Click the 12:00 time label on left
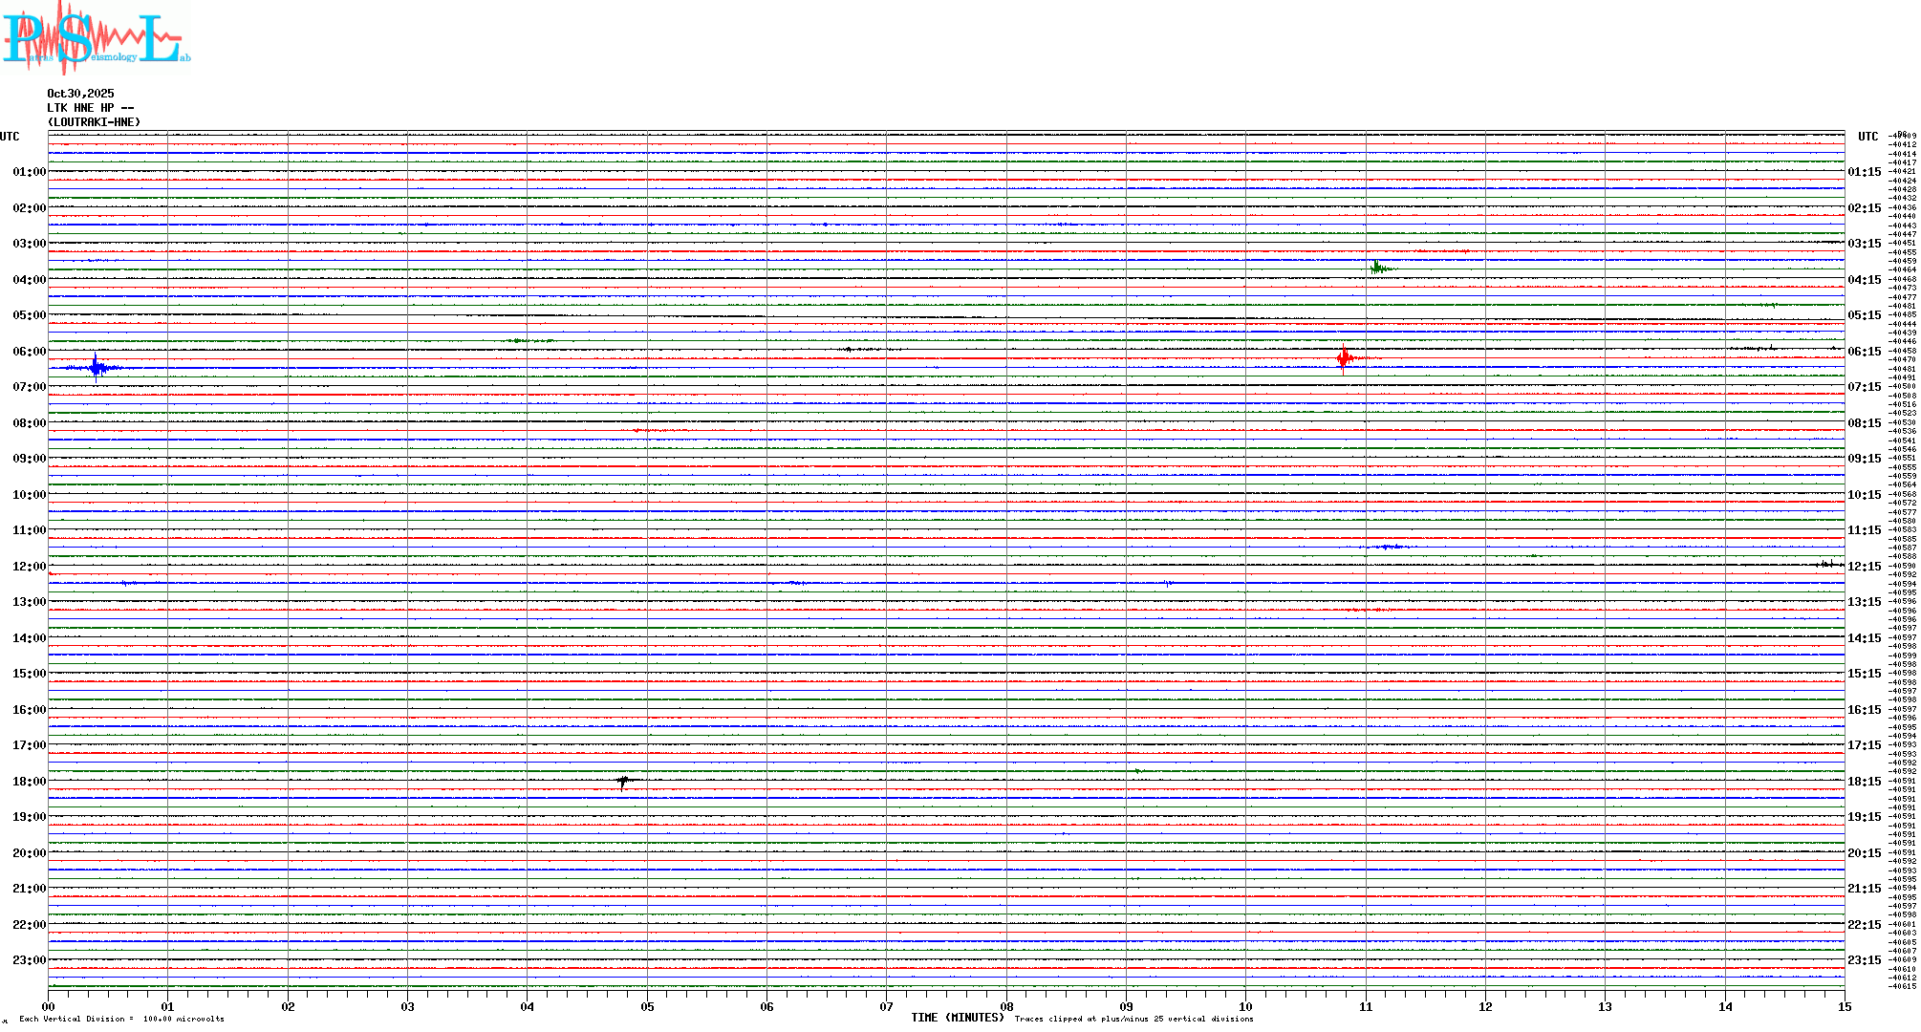 click(29, 567)
